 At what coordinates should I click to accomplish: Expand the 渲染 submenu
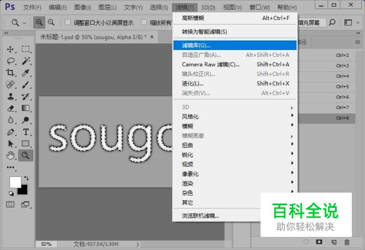coord(235,183)
